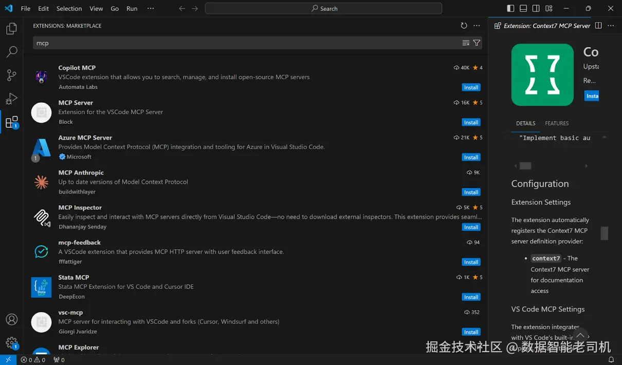Open Run and Debug view
This screenshot has width=622, height=365.
click(x=11, y=99)
